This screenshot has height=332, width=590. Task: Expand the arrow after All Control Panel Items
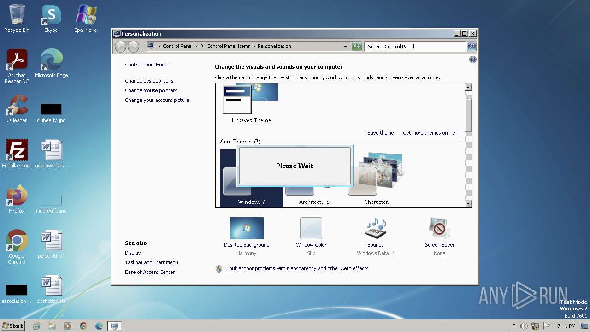tap(254, 46)
